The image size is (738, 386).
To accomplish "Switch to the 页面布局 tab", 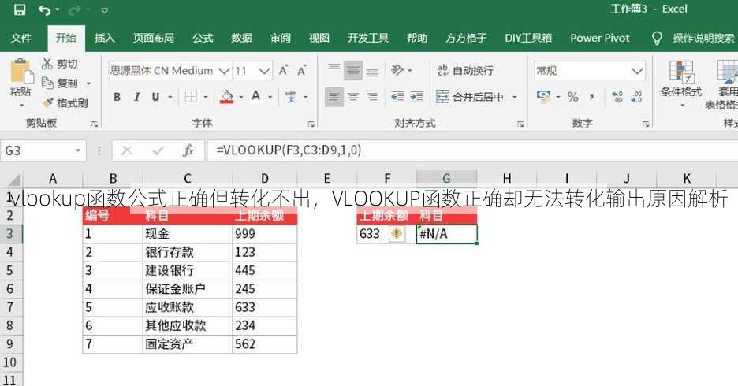I will coord(154,38).
